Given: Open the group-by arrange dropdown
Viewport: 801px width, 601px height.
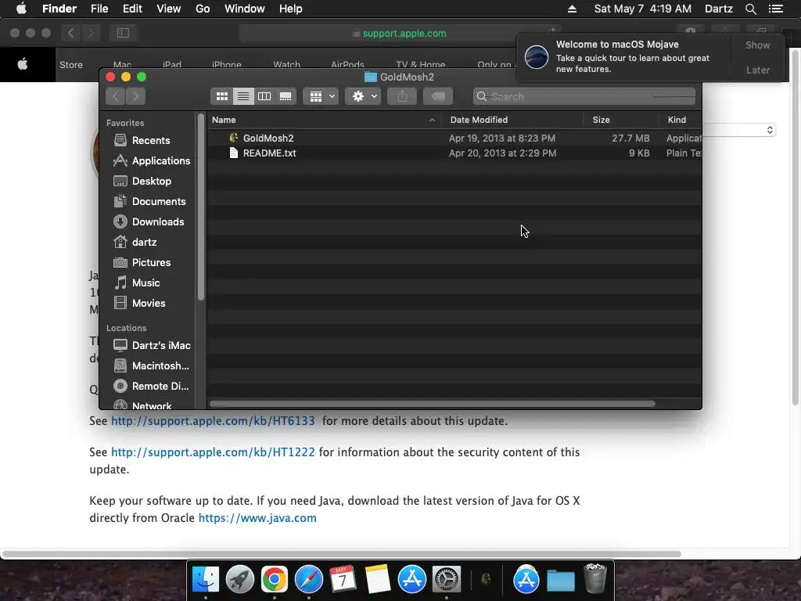Looking at the screenshot, I should click(x=321, y=96).
